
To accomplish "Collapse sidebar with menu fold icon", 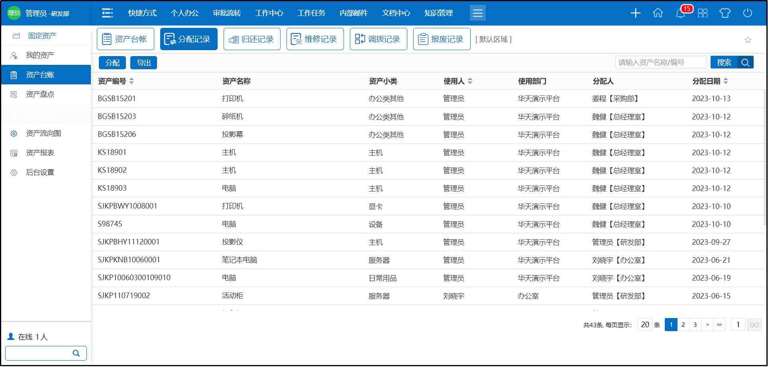I will [107, 13].
